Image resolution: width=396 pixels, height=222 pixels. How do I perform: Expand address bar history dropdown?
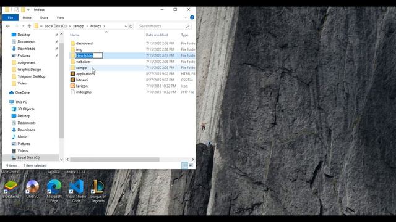(x=126, y=26)
